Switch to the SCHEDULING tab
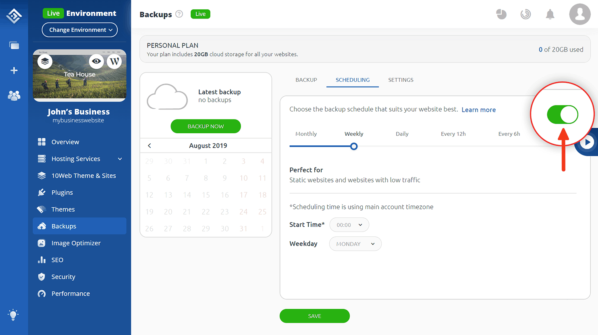This screenshot has height=335, width=598. [353, 80]
